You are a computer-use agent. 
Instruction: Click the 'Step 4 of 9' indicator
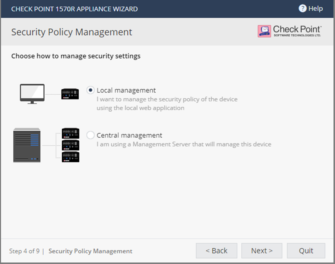(x=24, y=251)
